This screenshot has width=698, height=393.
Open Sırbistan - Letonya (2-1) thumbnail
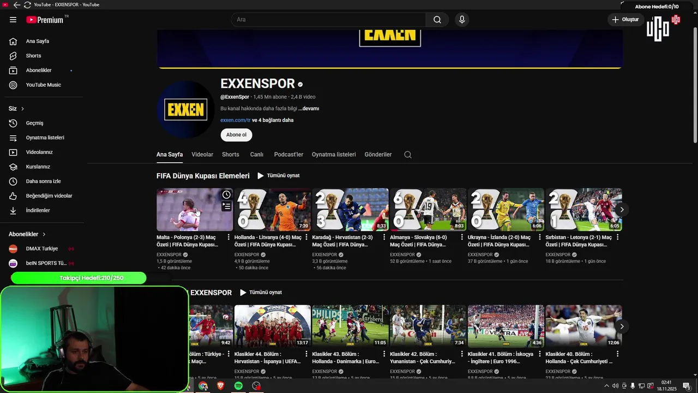(x=583, y=210)
